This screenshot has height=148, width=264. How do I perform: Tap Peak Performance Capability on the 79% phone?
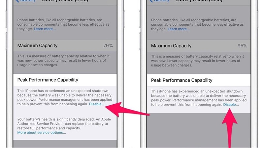tap(48, 80)
